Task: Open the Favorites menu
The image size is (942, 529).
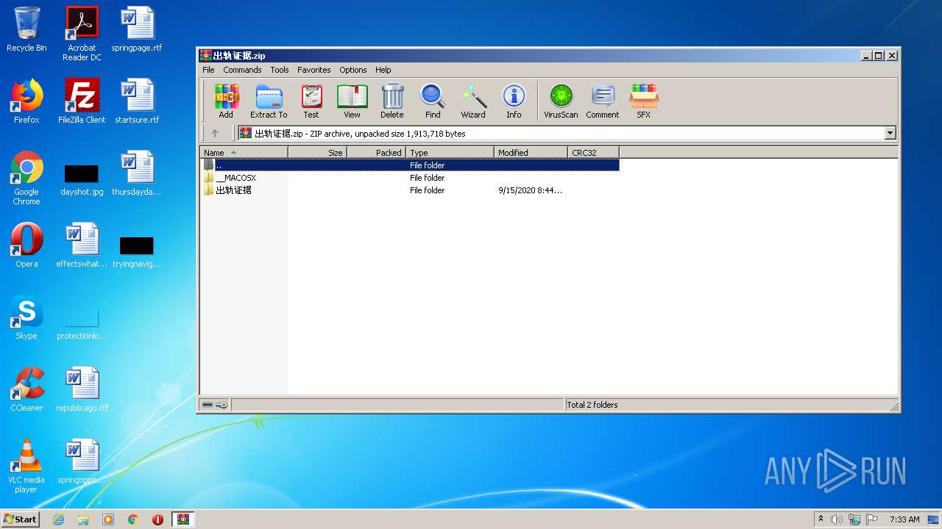Action: click(314, 70)
